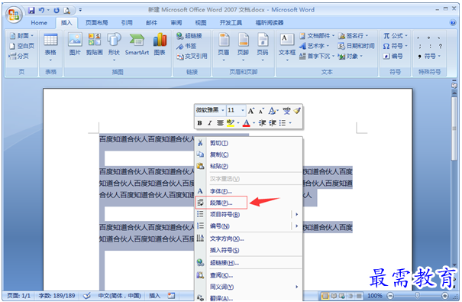The height and width of the screenshot is (302, 462).
Task: Expand font color dropdown arrow
Action: (254, 123)
